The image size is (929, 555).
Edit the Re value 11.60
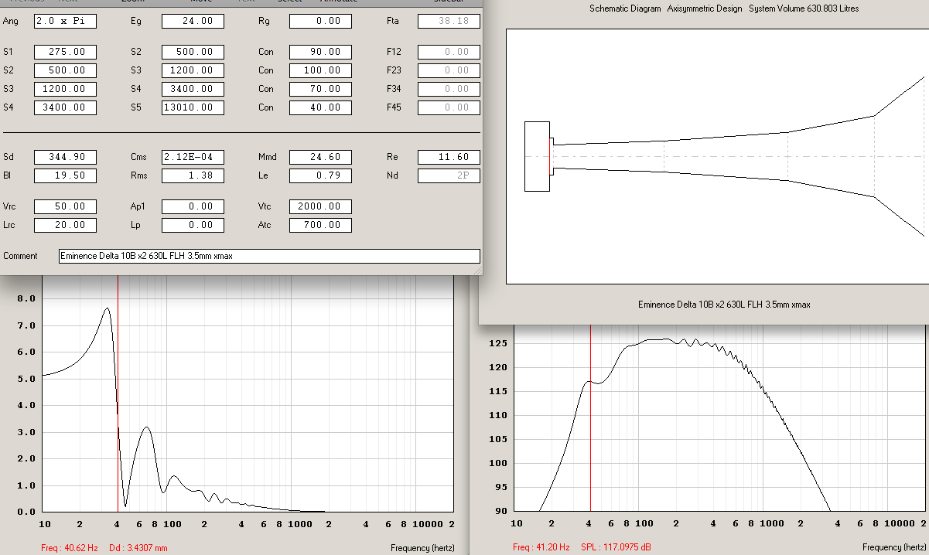click(449, 157)
